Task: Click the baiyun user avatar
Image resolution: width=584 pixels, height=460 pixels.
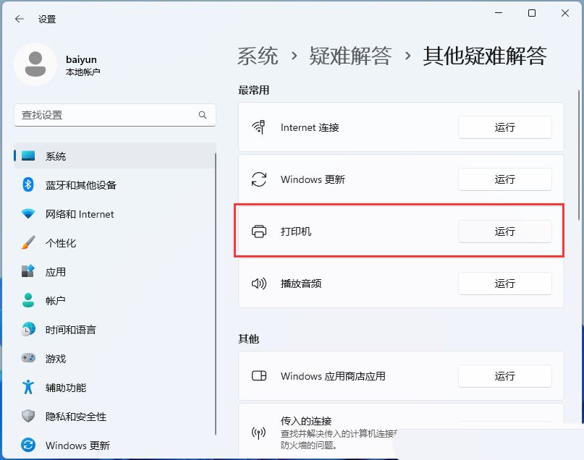Action: [x=35, y=64]
